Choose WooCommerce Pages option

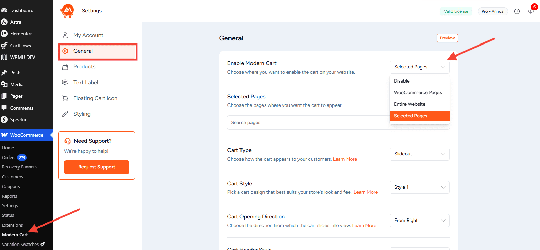(420, 93)
